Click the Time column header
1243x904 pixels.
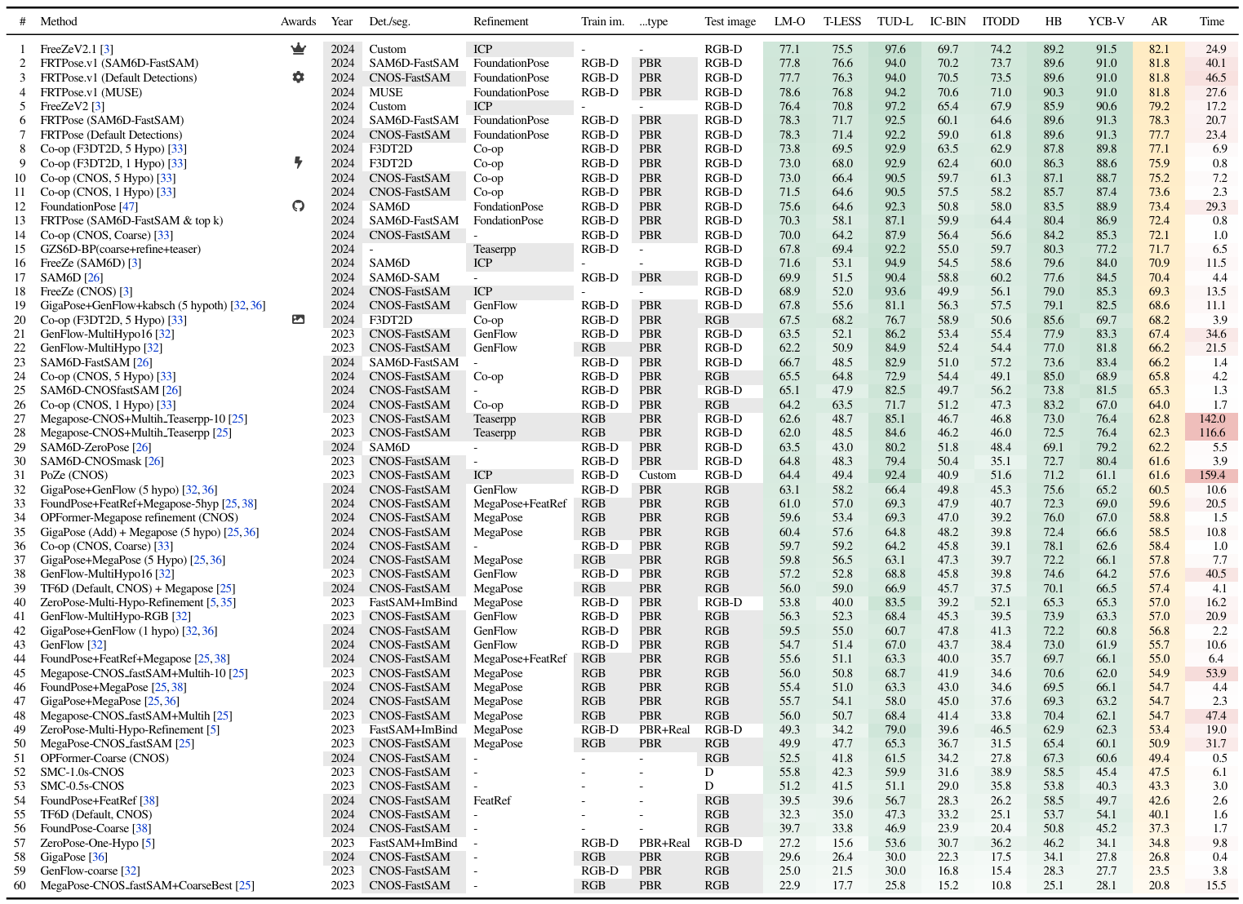tap(1212, 21)
